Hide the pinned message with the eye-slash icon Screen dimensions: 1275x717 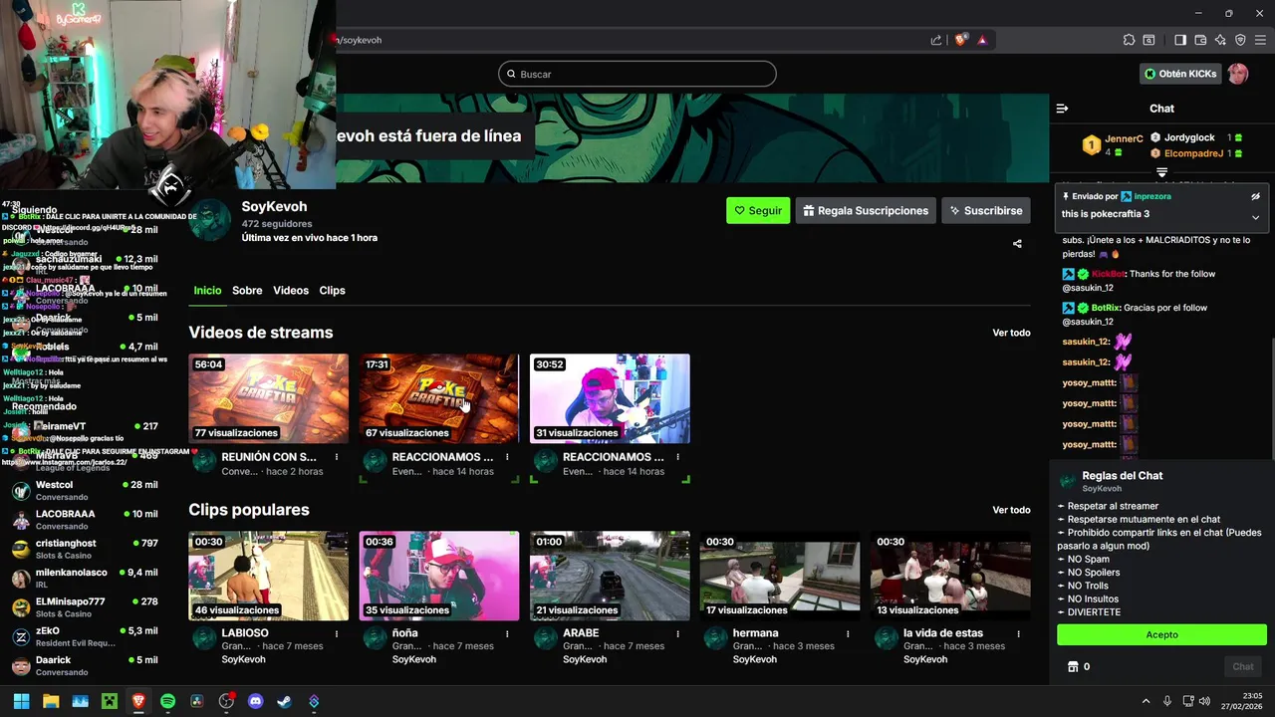1255,197
